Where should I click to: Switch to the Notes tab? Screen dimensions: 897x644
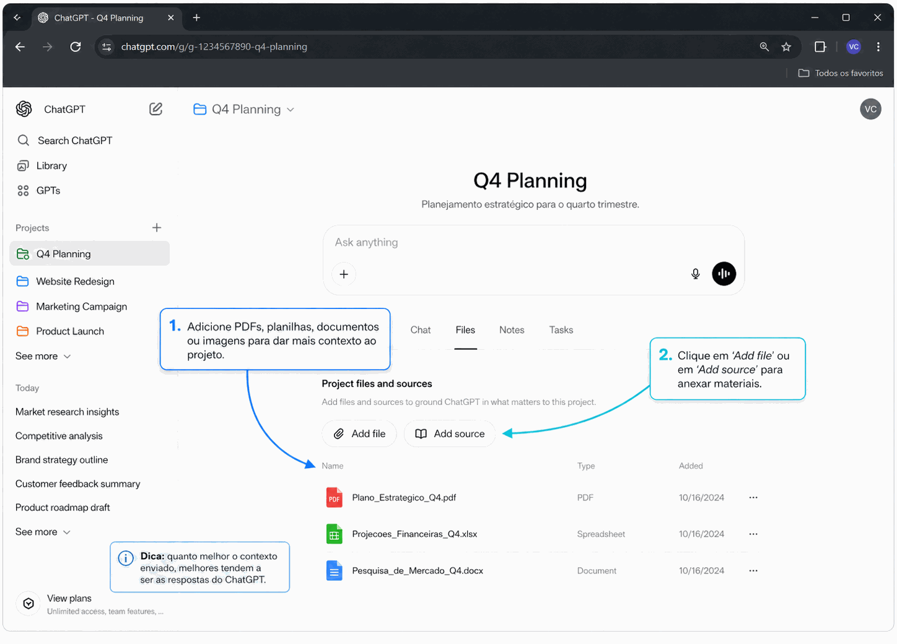[x=511, y=330]
